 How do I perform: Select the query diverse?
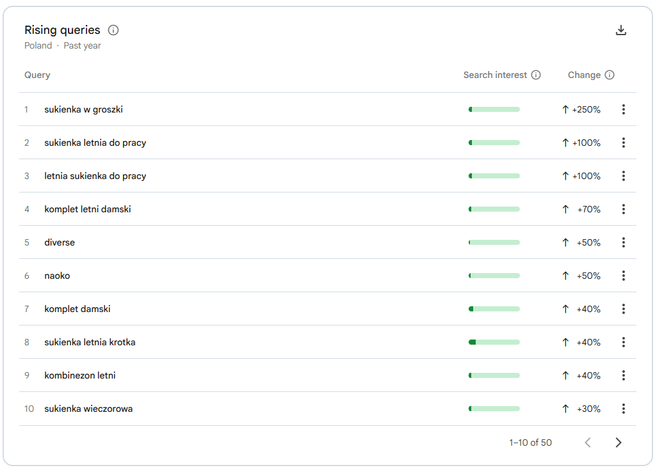[60, 242]
